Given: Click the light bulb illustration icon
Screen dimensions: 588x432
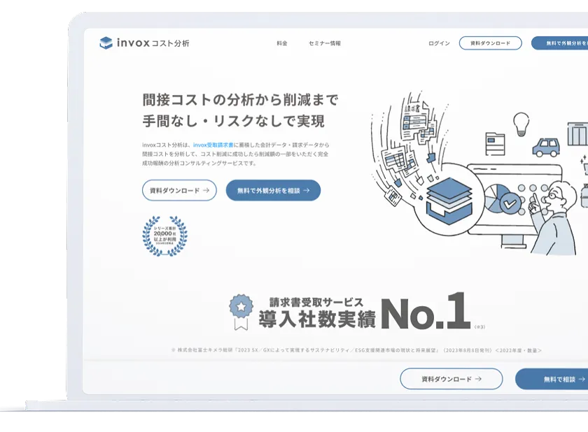Looking at the screenshot, I should [521, 124].
